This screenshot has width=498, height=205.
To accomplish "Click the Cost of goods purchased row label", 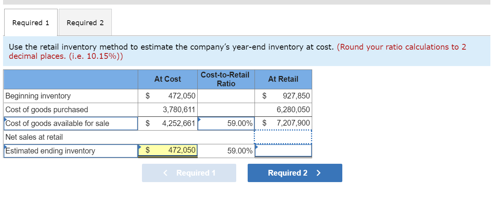I will [47, 110].
